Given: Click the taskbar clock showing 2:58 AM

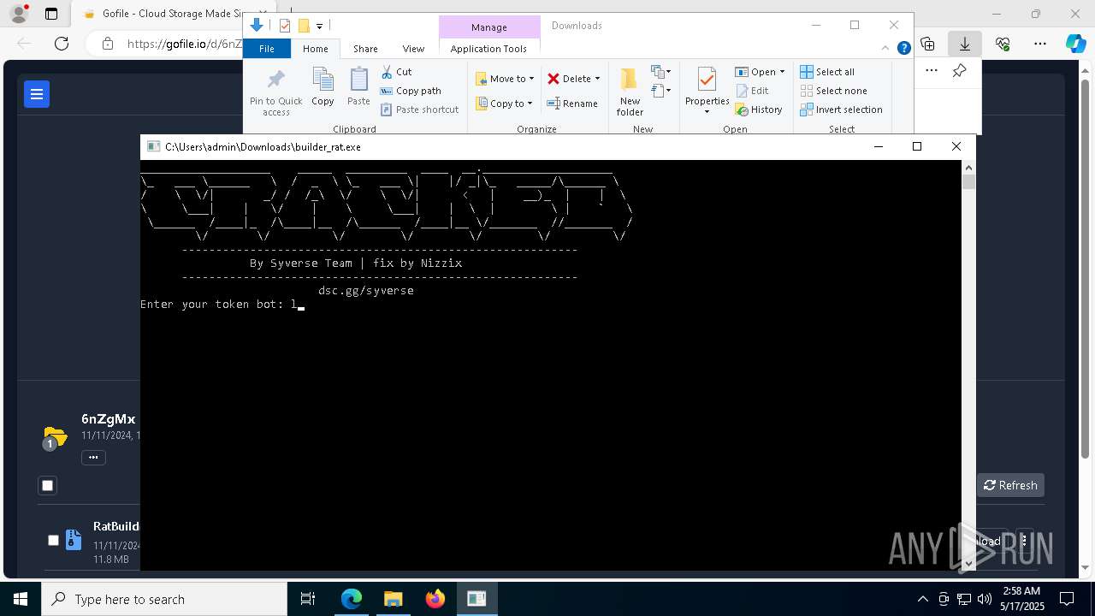Looking at the screenshot, I should (1021, 599).
